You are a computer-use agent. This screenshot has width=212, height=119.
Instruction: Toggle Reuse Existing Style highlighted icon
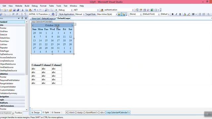tap(124, 14)
